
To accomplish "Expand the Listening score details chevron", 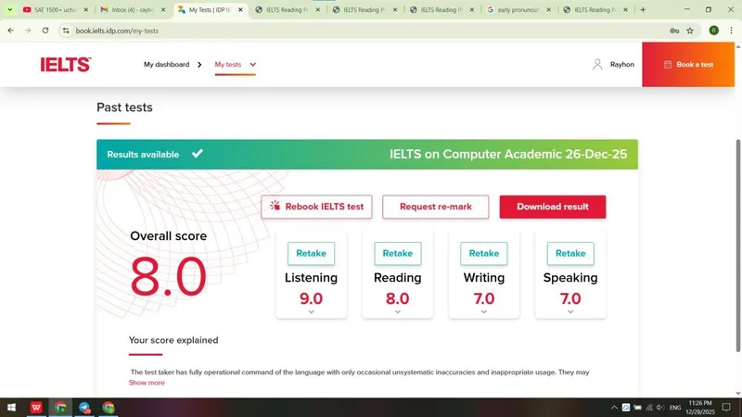I will coord(311,311).
